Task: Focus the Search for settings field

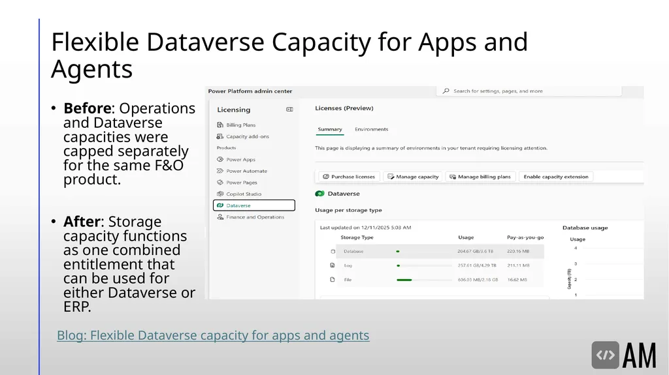Action: point(529,91)
